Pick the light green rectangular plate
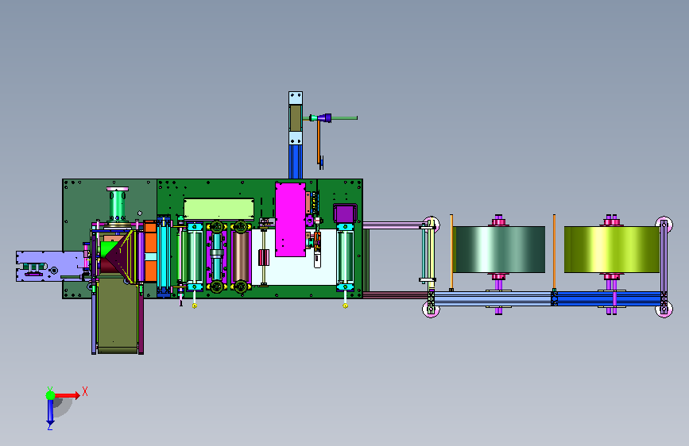 coord(219,209)
